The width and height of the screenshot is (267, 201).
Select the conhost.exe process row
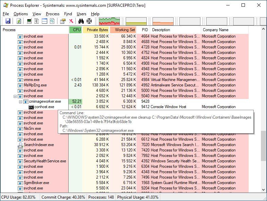pyautogui.click(x=125, y=107)
